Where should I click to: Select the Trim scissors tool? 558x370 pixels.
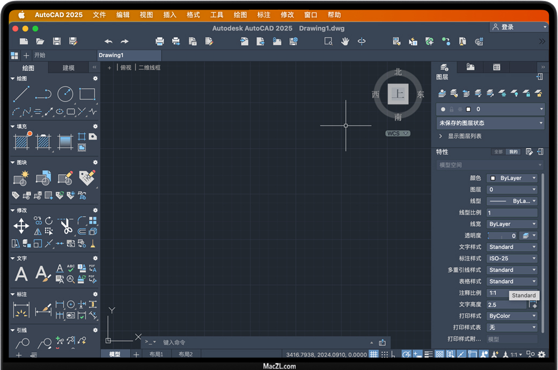[x=66, y=226]
